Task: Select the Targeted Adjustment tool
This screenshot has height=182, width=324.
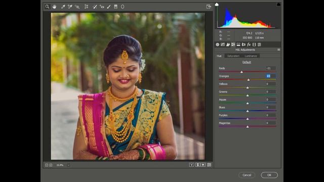Action: [x=77, y=7]
